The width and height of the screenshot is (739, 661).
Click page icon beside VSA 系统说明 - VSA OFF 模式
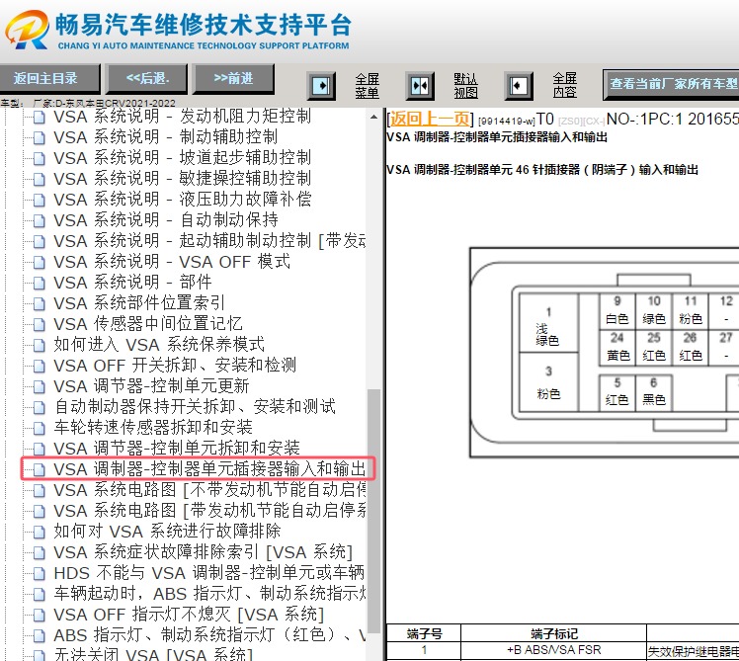pyautogui.click(x=40, y=262)
